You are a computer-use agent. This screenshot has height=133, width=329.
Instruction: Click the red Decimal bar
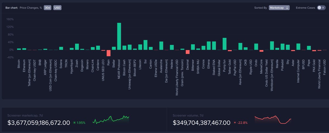[x=188, y=52]
